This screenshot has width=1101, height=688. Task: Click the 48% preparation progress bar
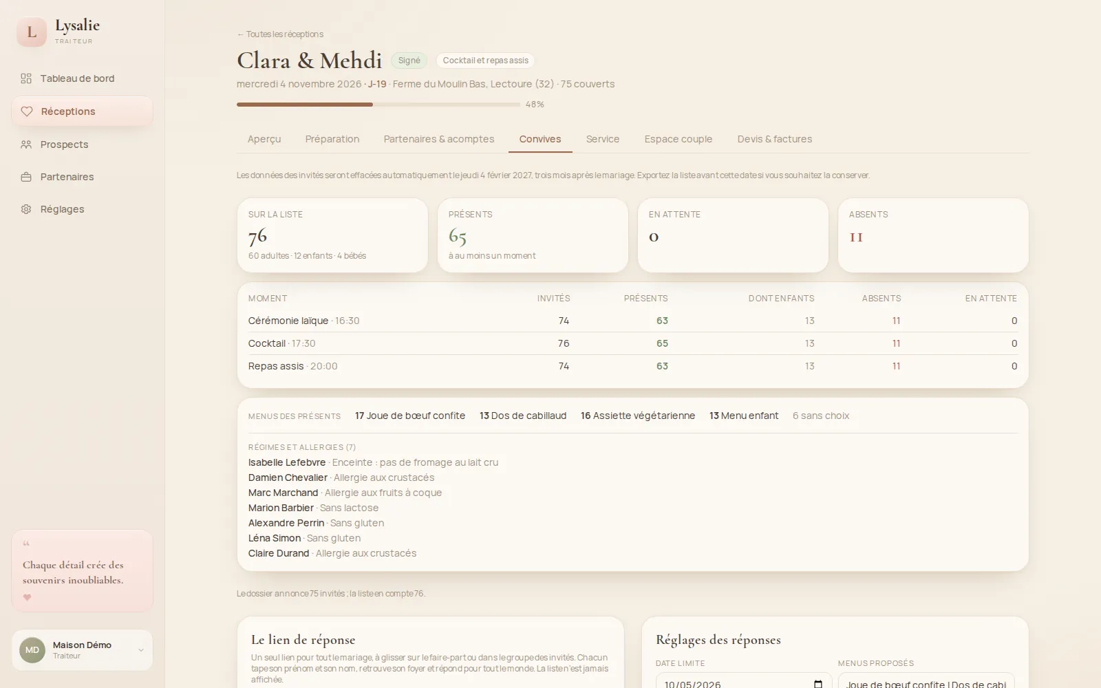pos(378,105)
